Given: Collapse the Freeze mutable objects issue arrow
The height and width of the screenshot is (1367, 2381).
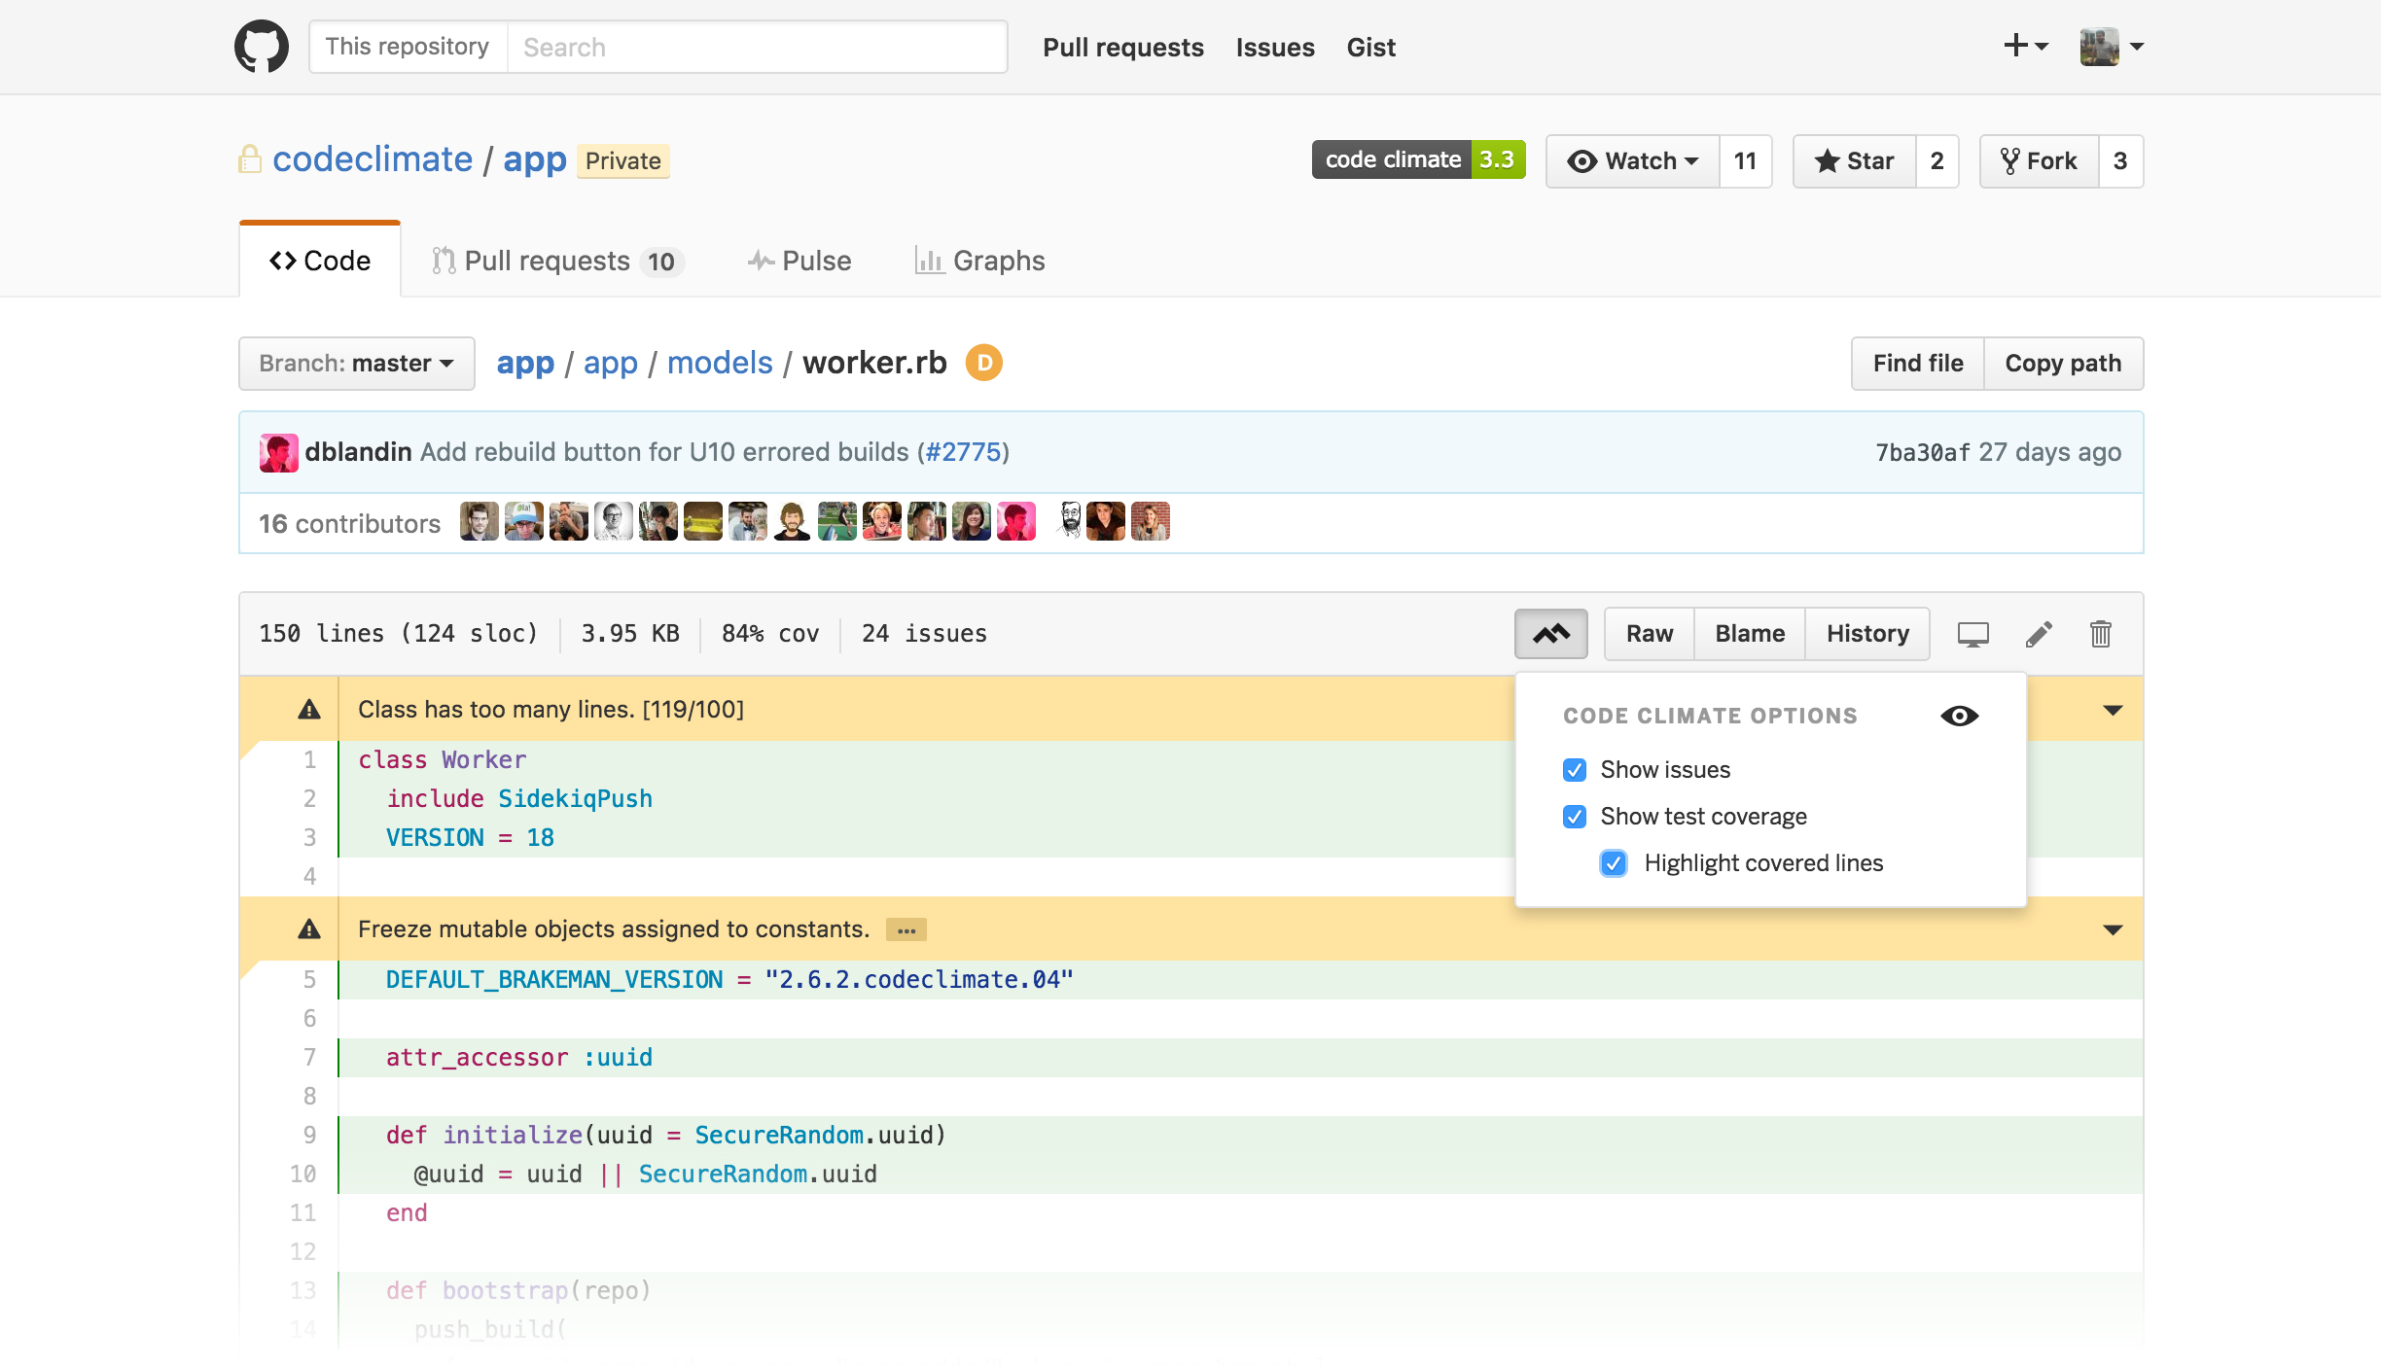Looking at the screenshot, I should click(x=2113, y=930).
